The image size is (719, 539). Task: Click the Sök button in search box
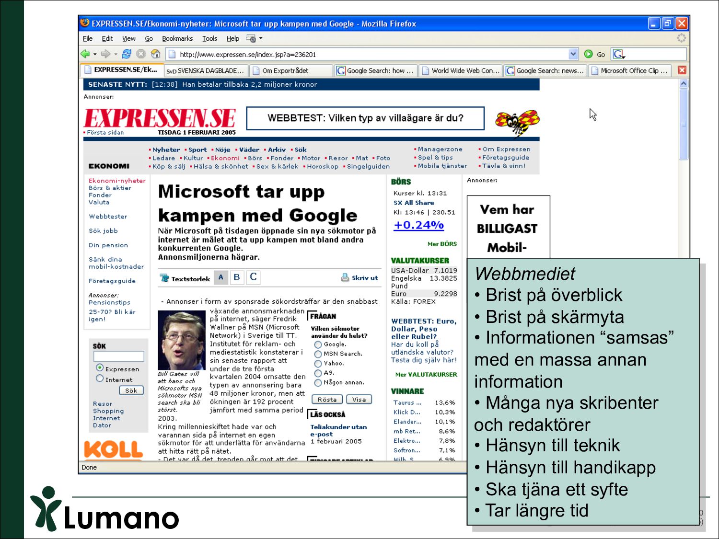(131, 390)
